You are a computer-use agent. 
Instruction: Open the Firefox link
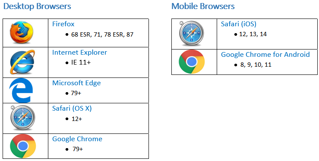(63, 24)
